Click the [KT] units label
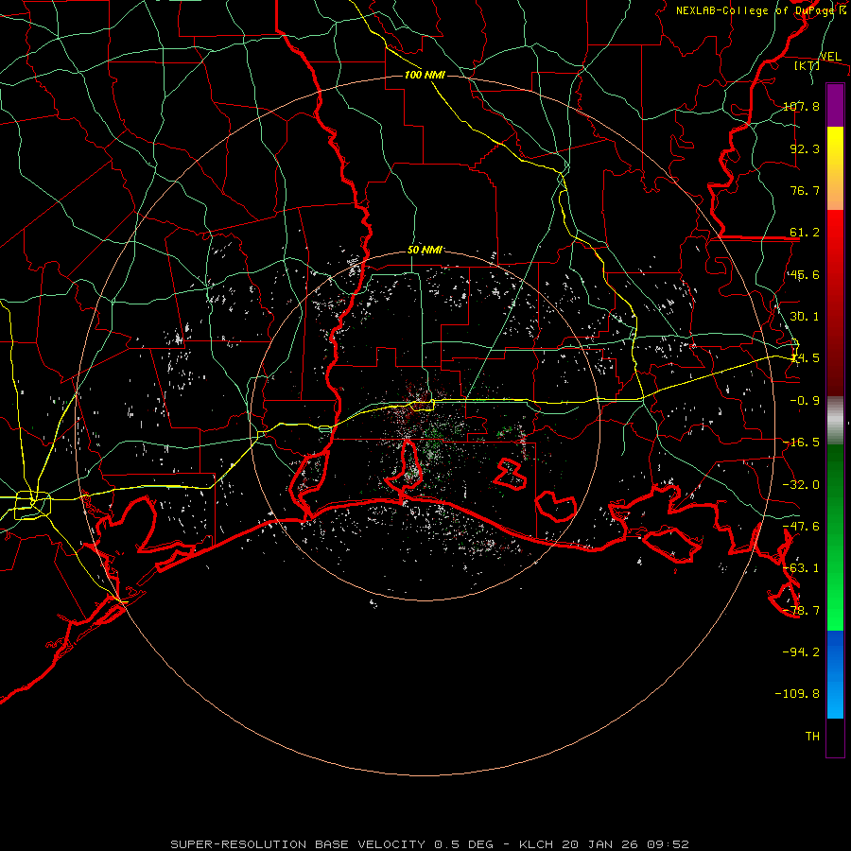This screenshot has width=851, height=851. 807,65
